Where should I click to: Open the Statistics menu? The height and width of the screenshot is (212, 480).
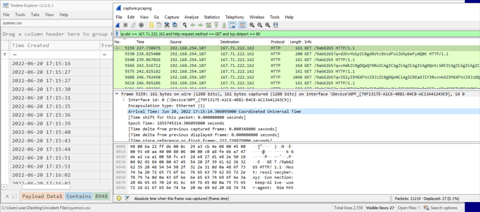212,17
